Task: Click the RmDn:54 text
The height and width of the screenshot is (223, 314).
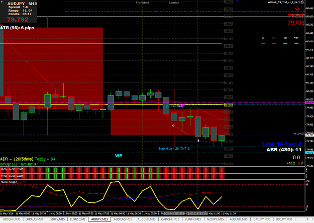Action: click(29, 164)
